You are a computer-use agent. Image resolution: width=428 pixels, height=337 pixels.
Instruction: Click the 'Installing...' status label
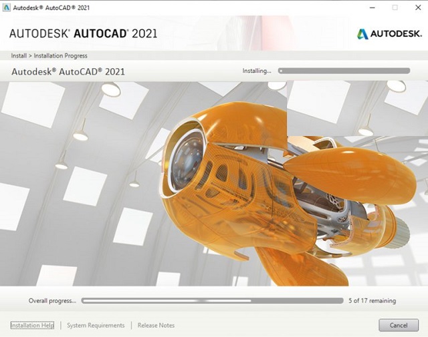257,71
